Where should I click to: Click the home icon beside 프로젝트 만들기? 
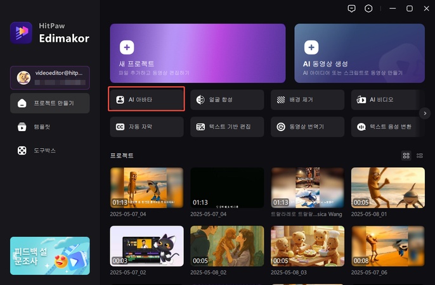tap(22, 103)
